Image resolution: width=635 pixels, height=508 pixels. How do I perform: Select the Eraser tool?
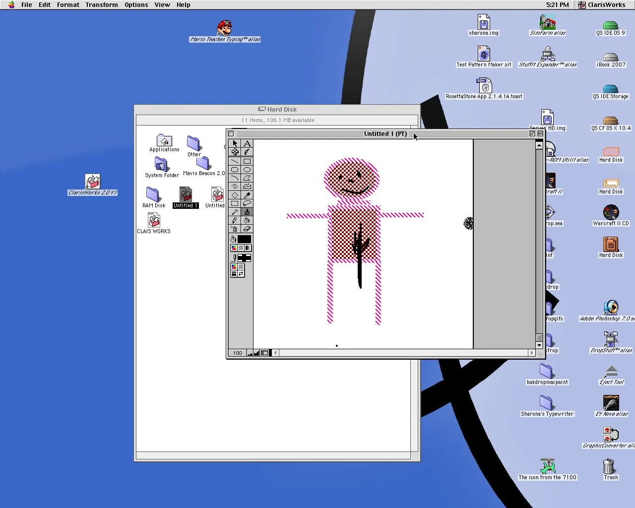click(247, 229)
